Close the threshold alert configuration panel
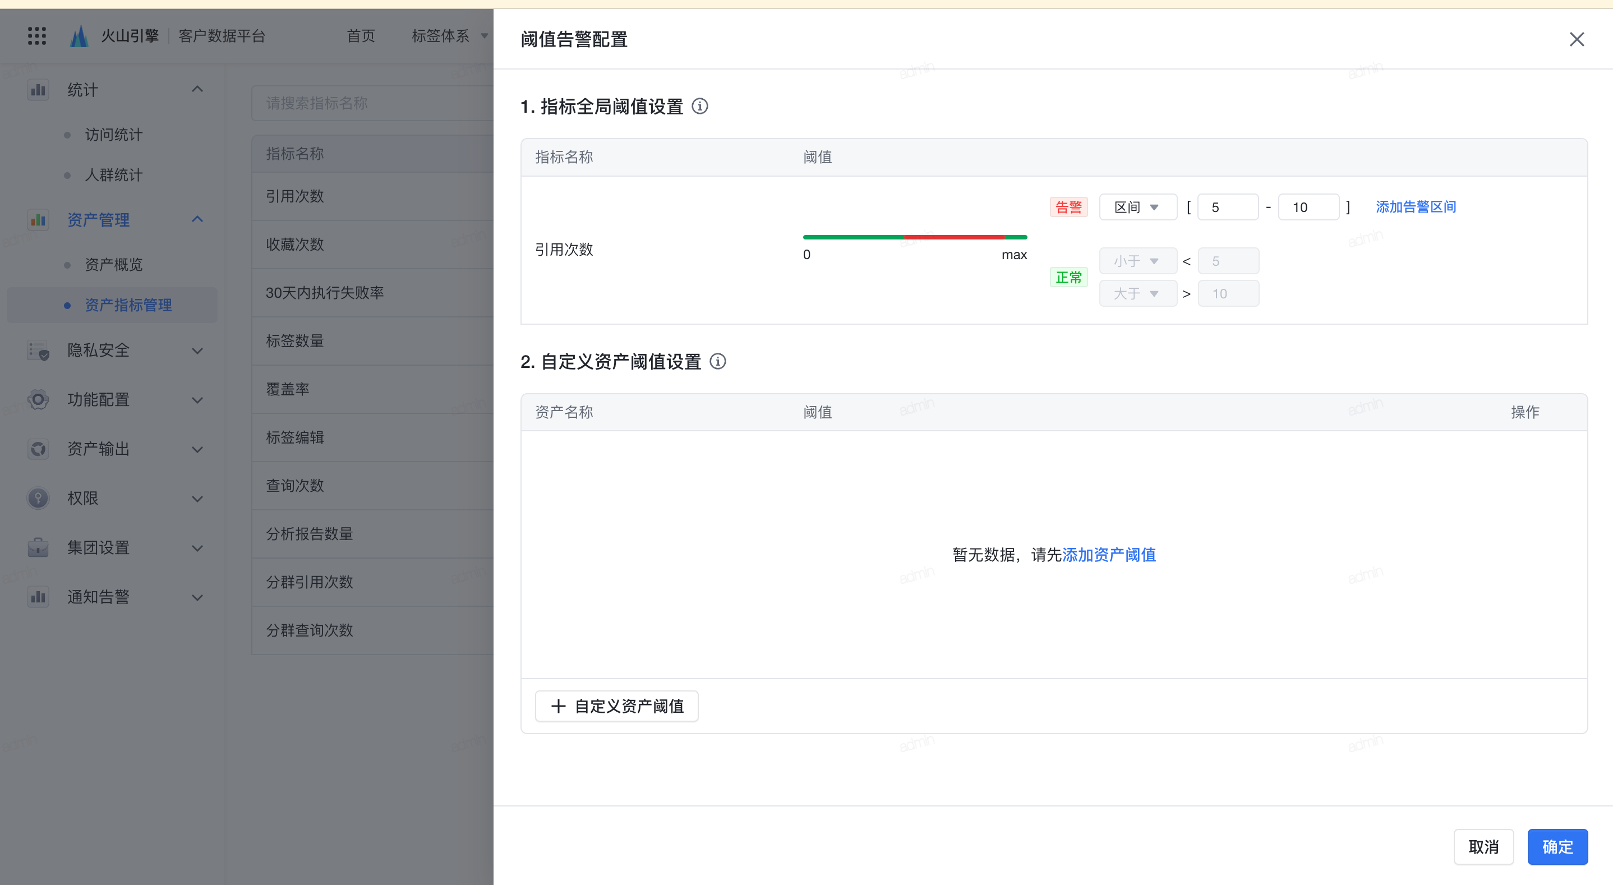This screenshot has height=885, width=1613. (x=1577, y=39)
